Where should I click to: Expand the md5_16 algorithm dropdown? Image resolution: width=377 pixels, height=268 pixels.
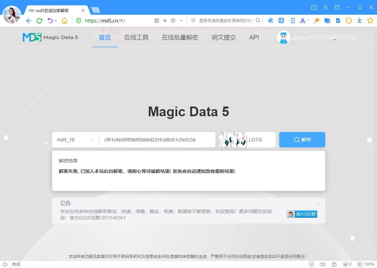[x=75, y=140]
